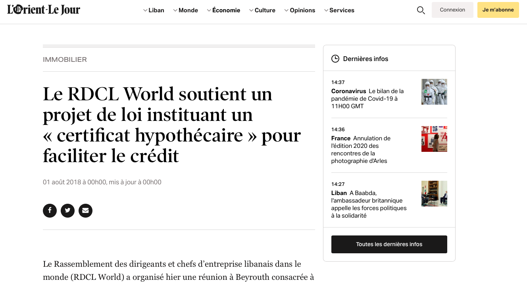
Task: Open Coronavirus Covid-19 bilan news item
Action: 367,99
